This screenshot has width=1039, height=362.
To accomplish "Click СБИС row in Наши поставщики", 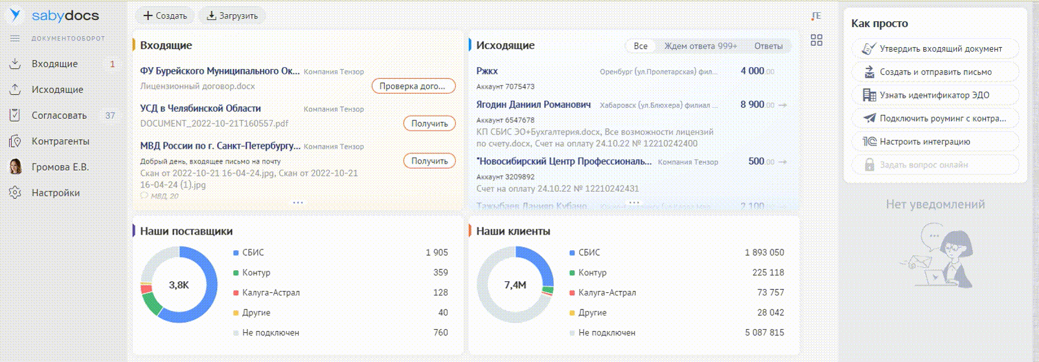I will pyautogui.click(x=341, y=253).
